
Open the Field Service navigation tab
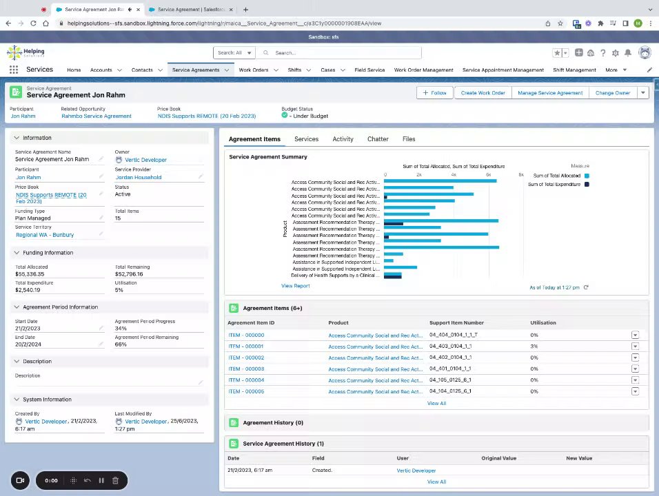click(369, 70)
